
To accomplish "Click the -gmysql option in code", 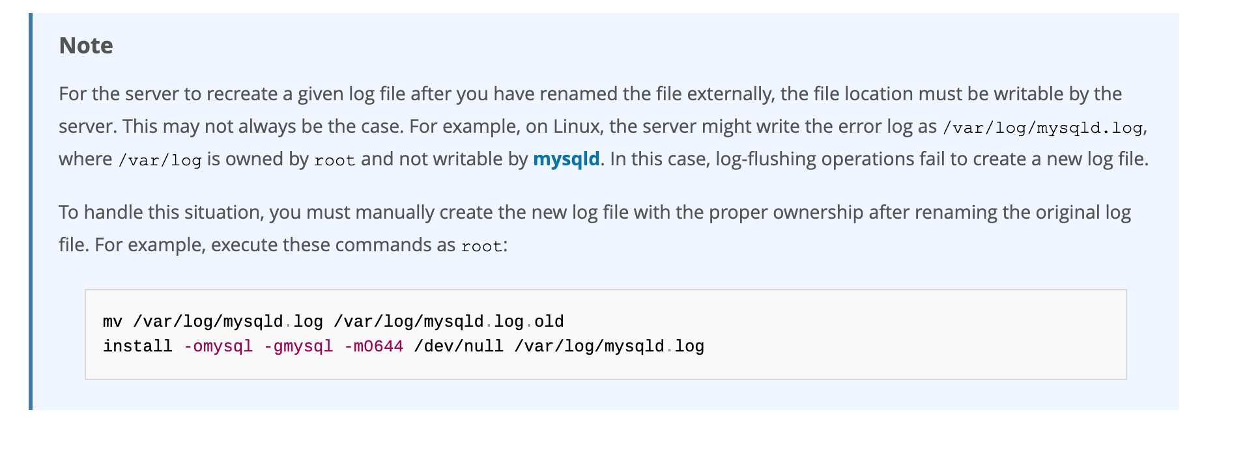I will (x=298, y=346).
